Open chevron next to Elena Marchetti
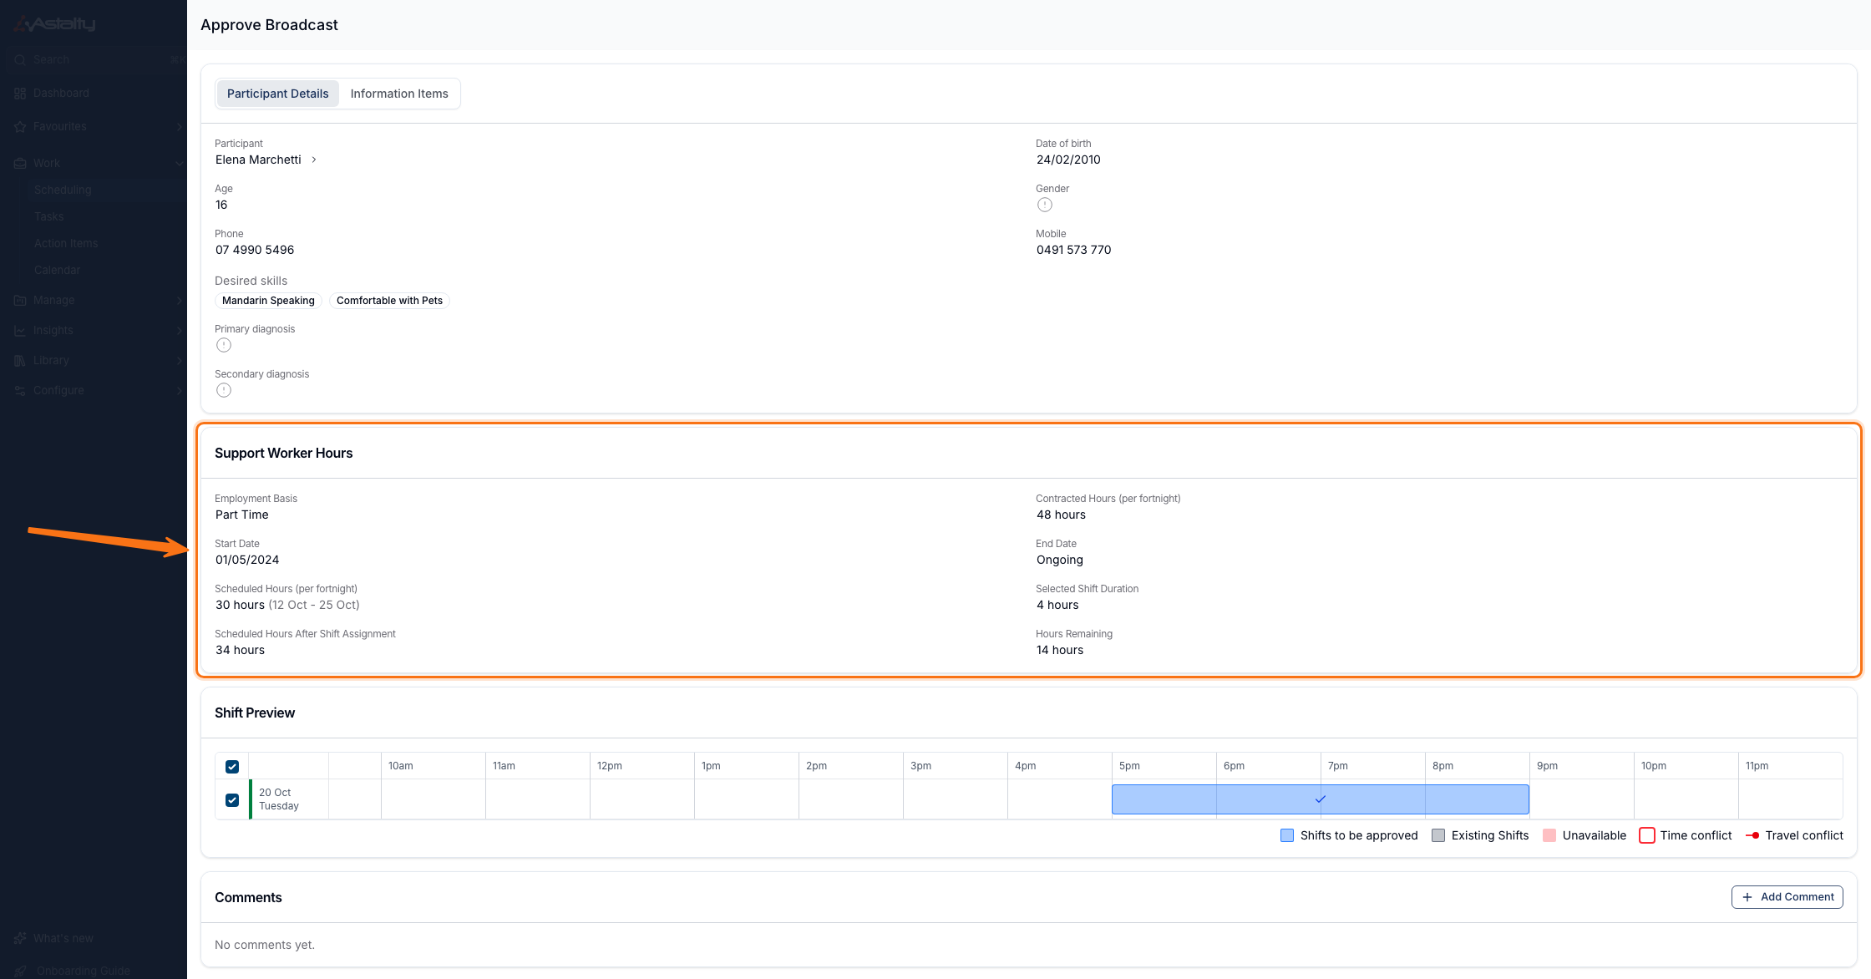1871x979 pixels. pyautogui.click(x=314, y=160)
